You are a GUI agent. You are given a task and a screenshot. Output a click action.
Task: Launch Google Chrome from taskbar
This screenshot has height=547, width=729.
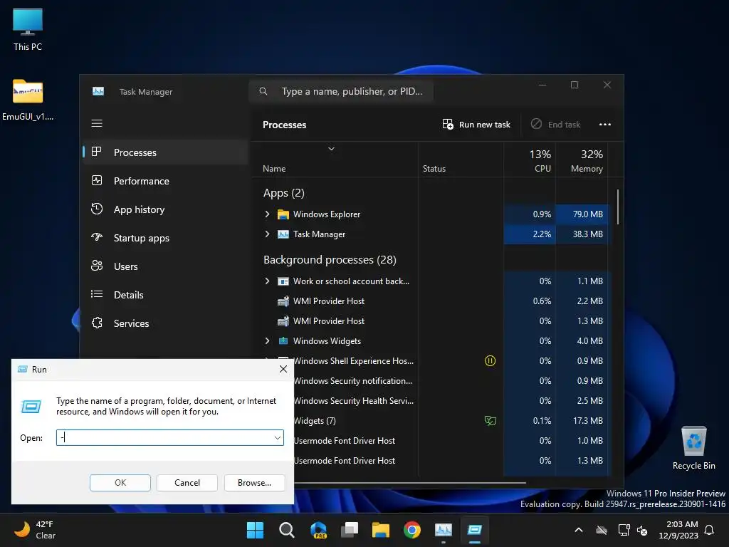click(x=412, y=530)
